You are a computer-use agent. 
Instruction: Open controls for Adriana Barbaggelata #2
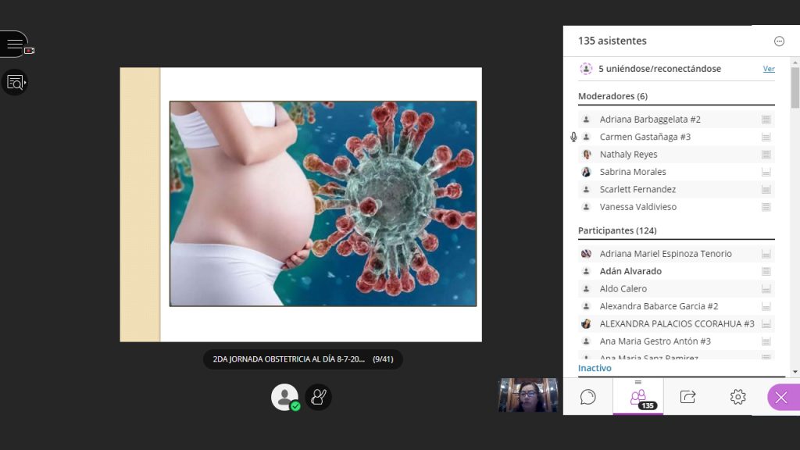[x=766, y=120]
